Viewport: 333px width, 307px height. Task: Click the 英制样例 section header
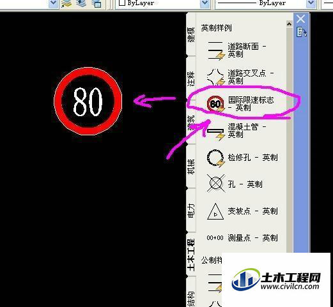(217, 27)
